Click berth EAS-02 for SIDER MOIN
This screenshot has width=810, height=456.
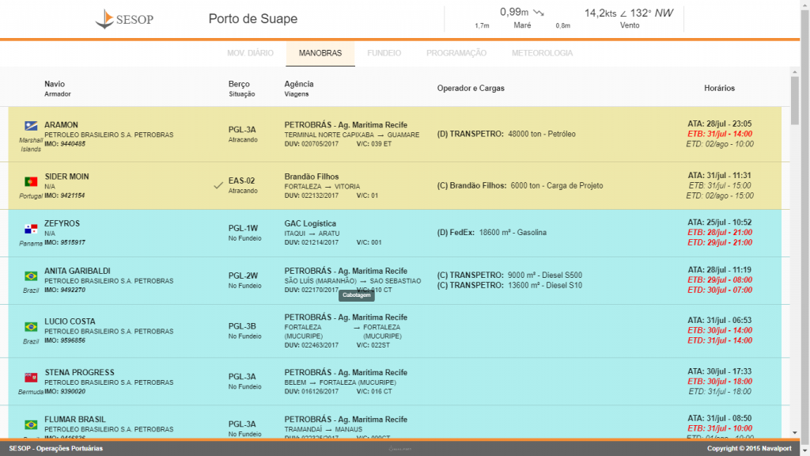point(242,180)
